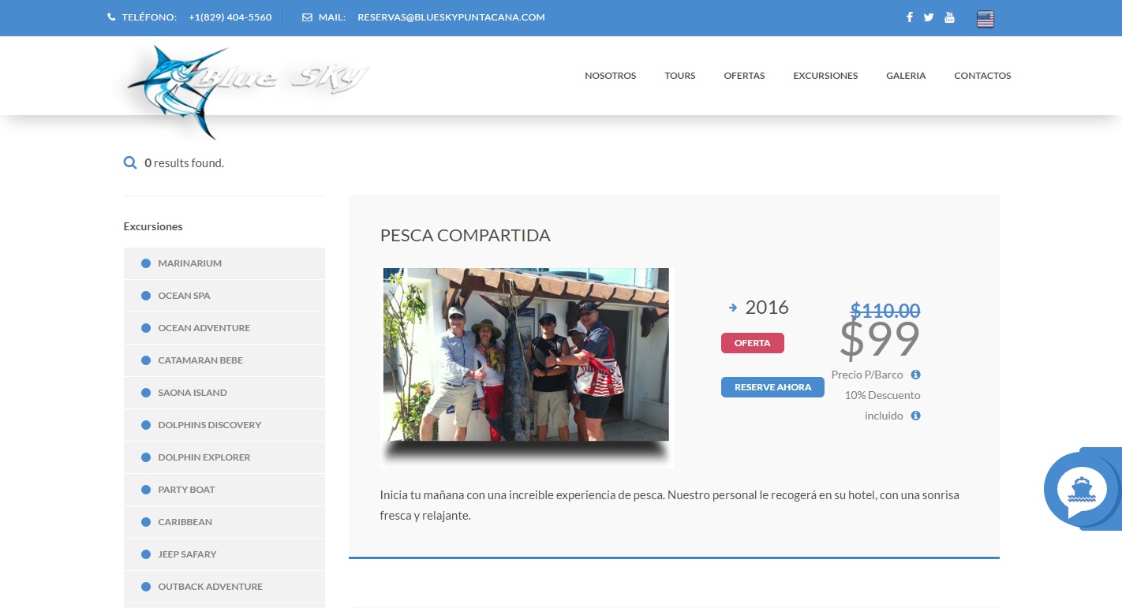Image resolution: width=1122 pixels, height=608 pixels.
Task: Click the magnifier search icon
Action: click(x=130, y=163)
